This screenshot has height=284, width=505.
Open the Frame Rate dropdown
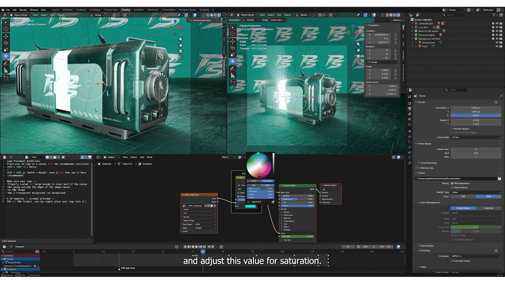click(x=476, y=137)
